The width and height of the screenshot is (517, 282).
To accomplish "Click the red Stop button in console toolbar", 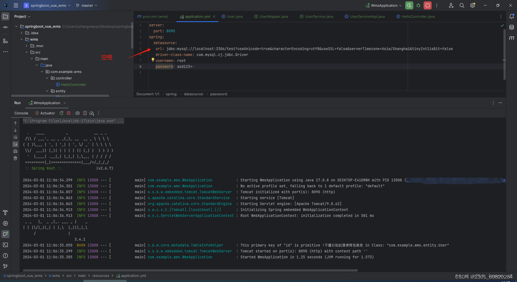I will coord(69,113).
